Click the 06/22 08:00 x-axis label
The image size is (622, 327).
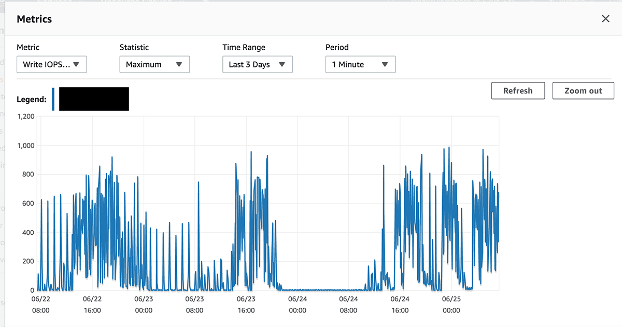40,305
